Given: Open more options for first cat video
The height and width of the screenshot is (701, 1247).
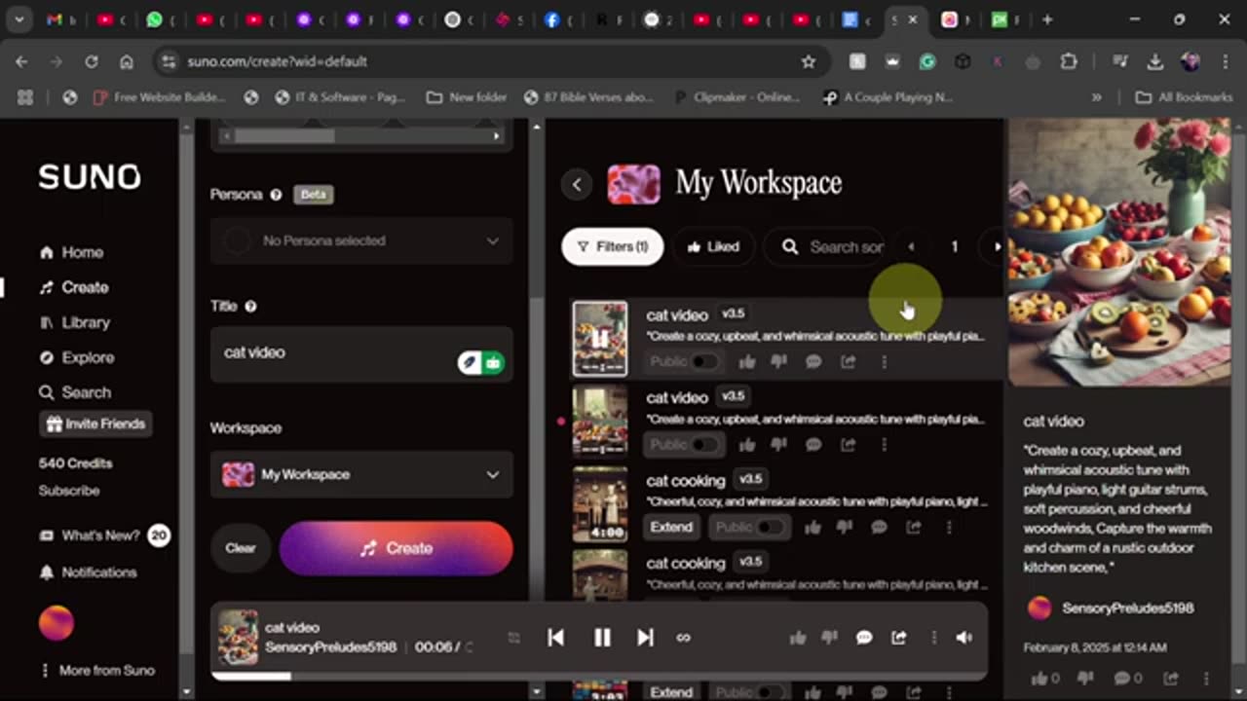Looking at the screenshot, I should pos(884,362).
